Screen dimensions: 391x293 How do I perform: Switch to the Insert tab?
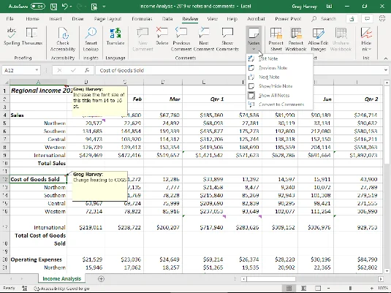[56, 19]
